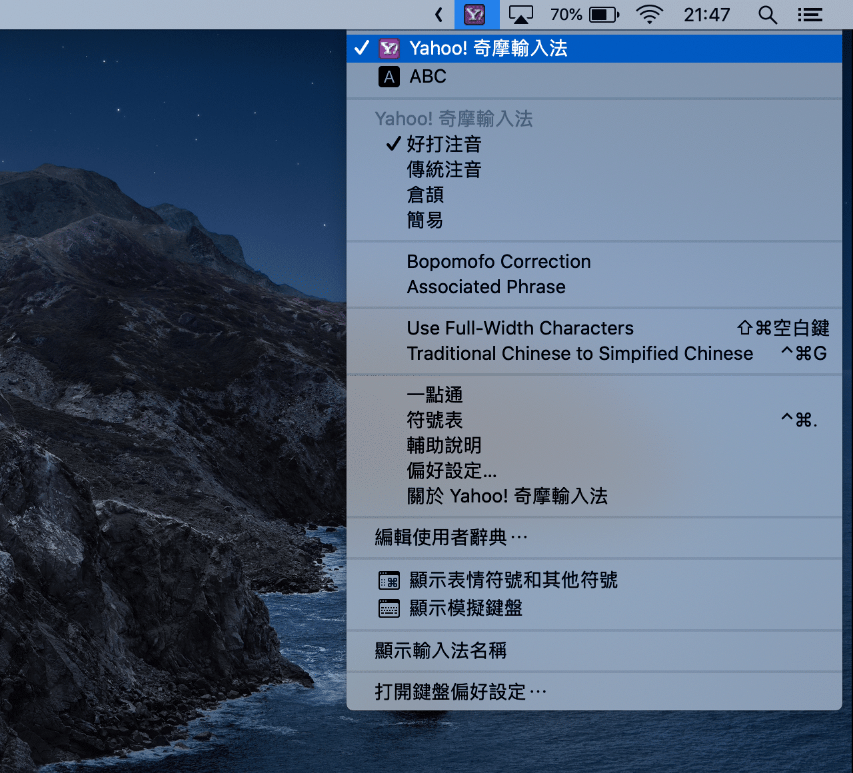
Task: Open 符號表 symbol table
Action: coord(594,420)
